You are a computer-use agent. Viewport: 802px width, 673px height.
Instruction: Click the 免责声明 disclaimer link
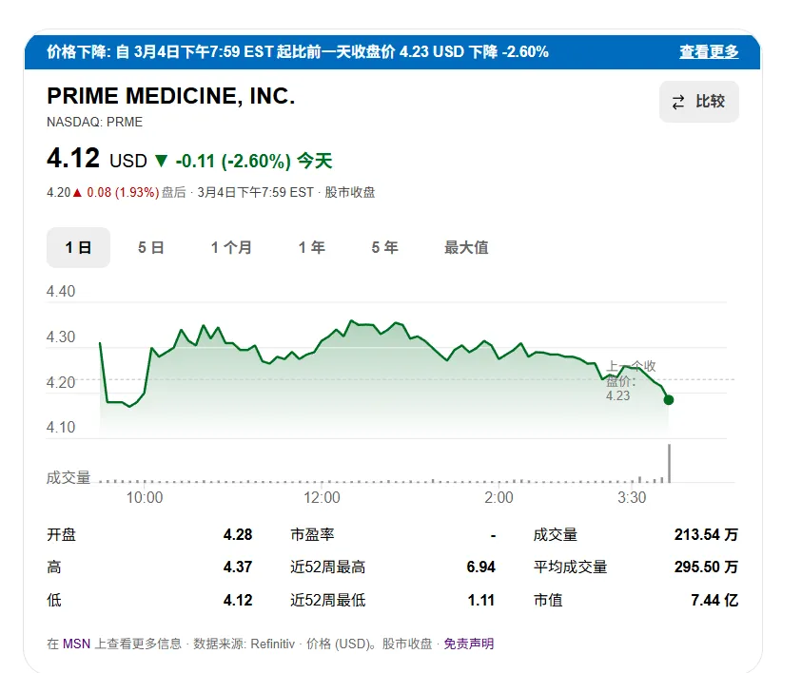click(468, 644)
